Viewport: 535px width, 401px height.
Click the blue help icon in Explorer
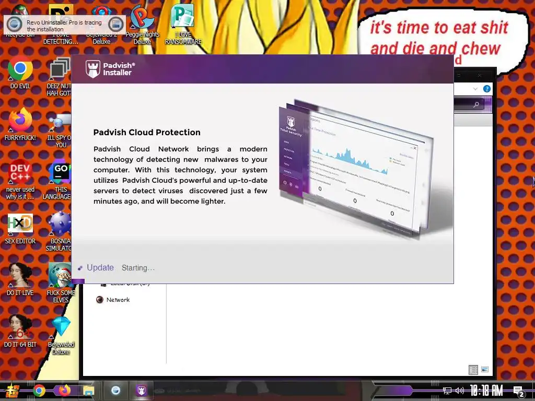click(487, 89)
